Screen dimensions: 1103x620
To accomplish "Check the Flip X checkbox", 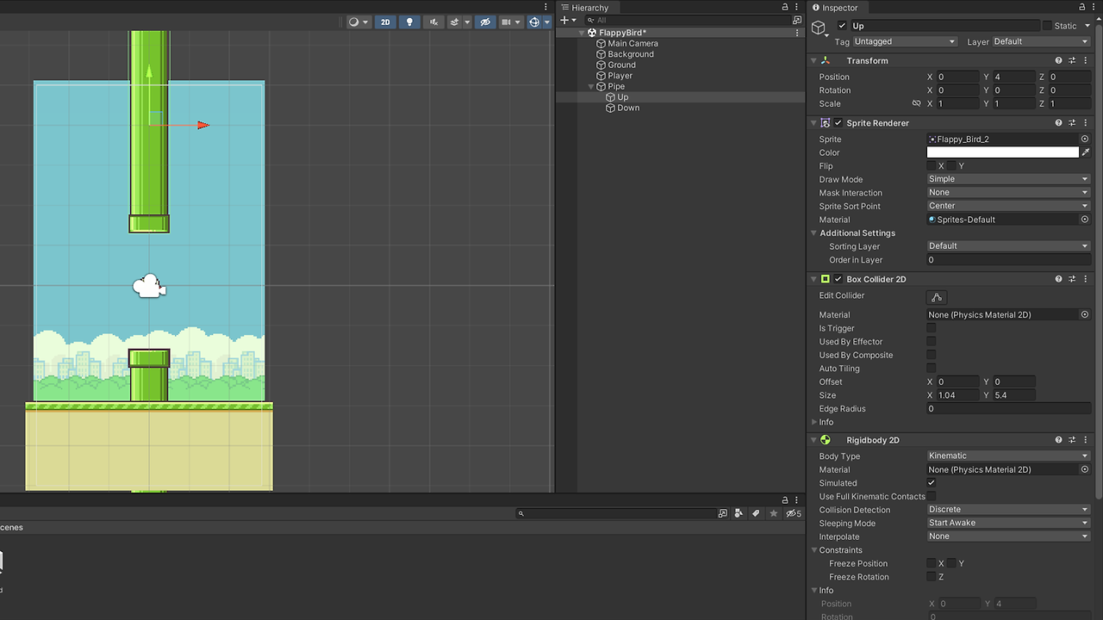I will (932, 165).
